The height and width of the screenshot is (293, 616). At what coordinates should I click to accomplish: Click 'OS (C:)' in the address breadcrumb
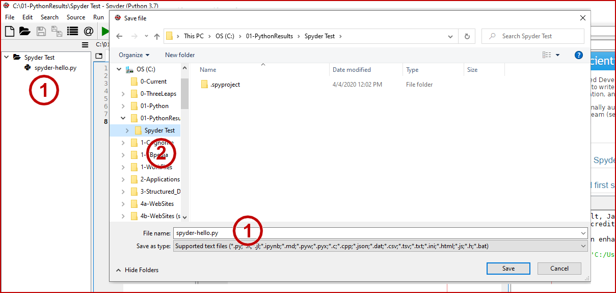(225, 36)
